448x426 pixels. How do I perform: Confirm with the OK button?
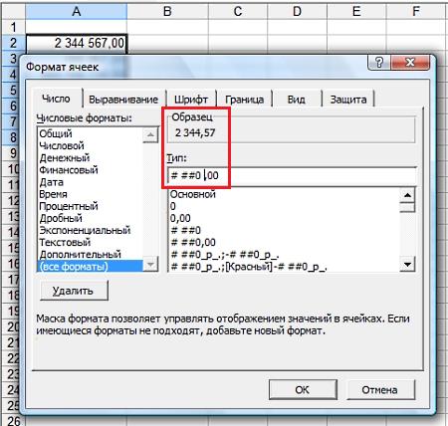tap(303, 389)
